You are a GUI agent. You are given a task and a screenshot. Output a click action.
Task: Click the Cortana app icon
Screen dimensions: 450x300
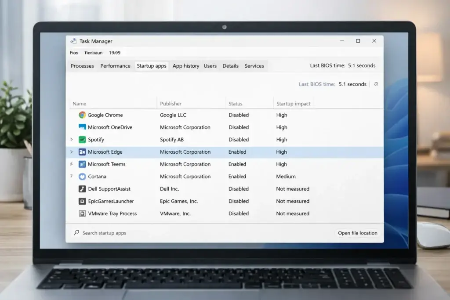(x=82, y=176)
